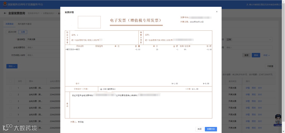The width and height of the screenshot is (285, 133).
Task: Click the page scrollbar down arrow
Action: [284, 132]
